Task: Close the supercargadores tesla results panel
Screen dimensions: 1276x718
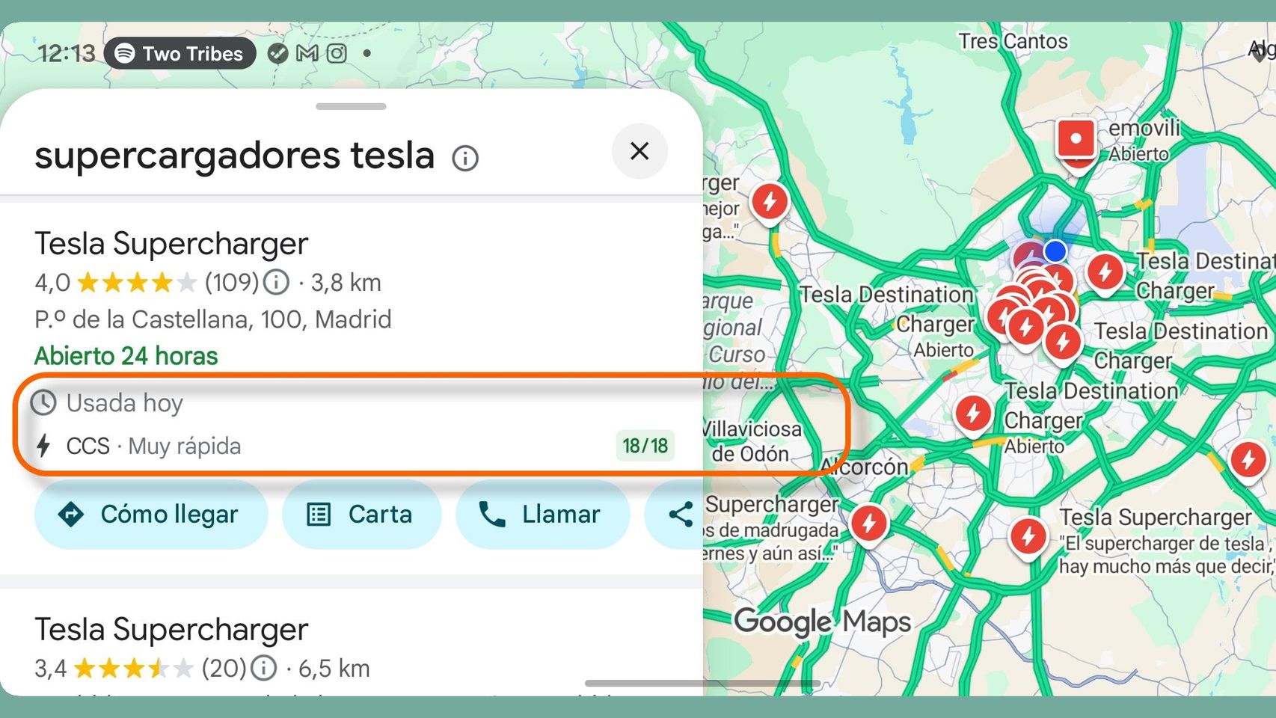Action: pyautogui.click(x=639, y=151)
